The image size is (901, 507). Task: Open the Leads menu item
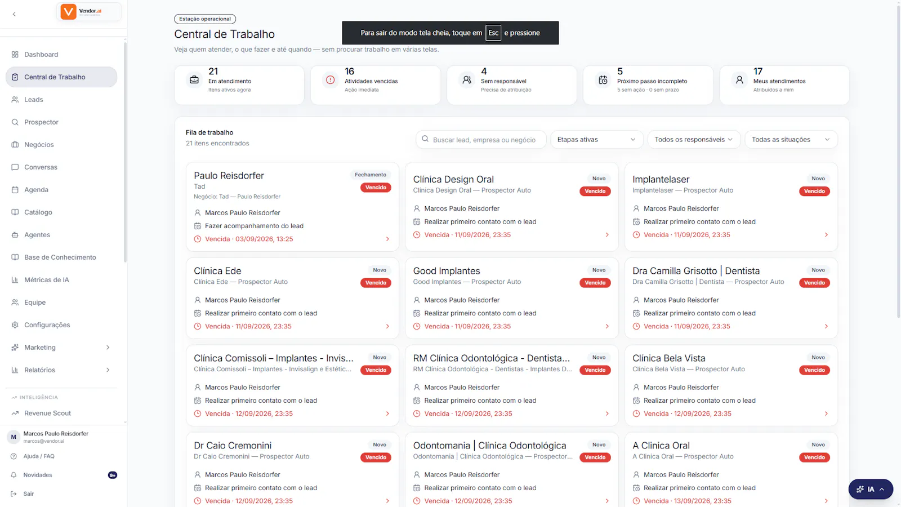[x=61, y=100]
